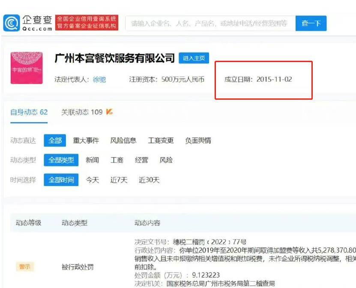Click the 动态等级 column header
356x288 pixels.
pos(29,223)
